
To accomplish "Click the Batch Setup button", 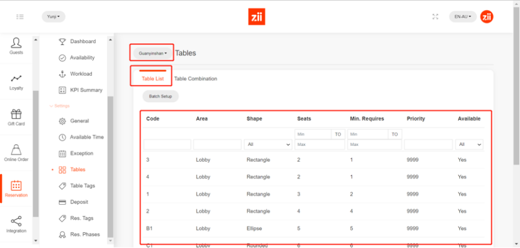I will click(161, 96).
